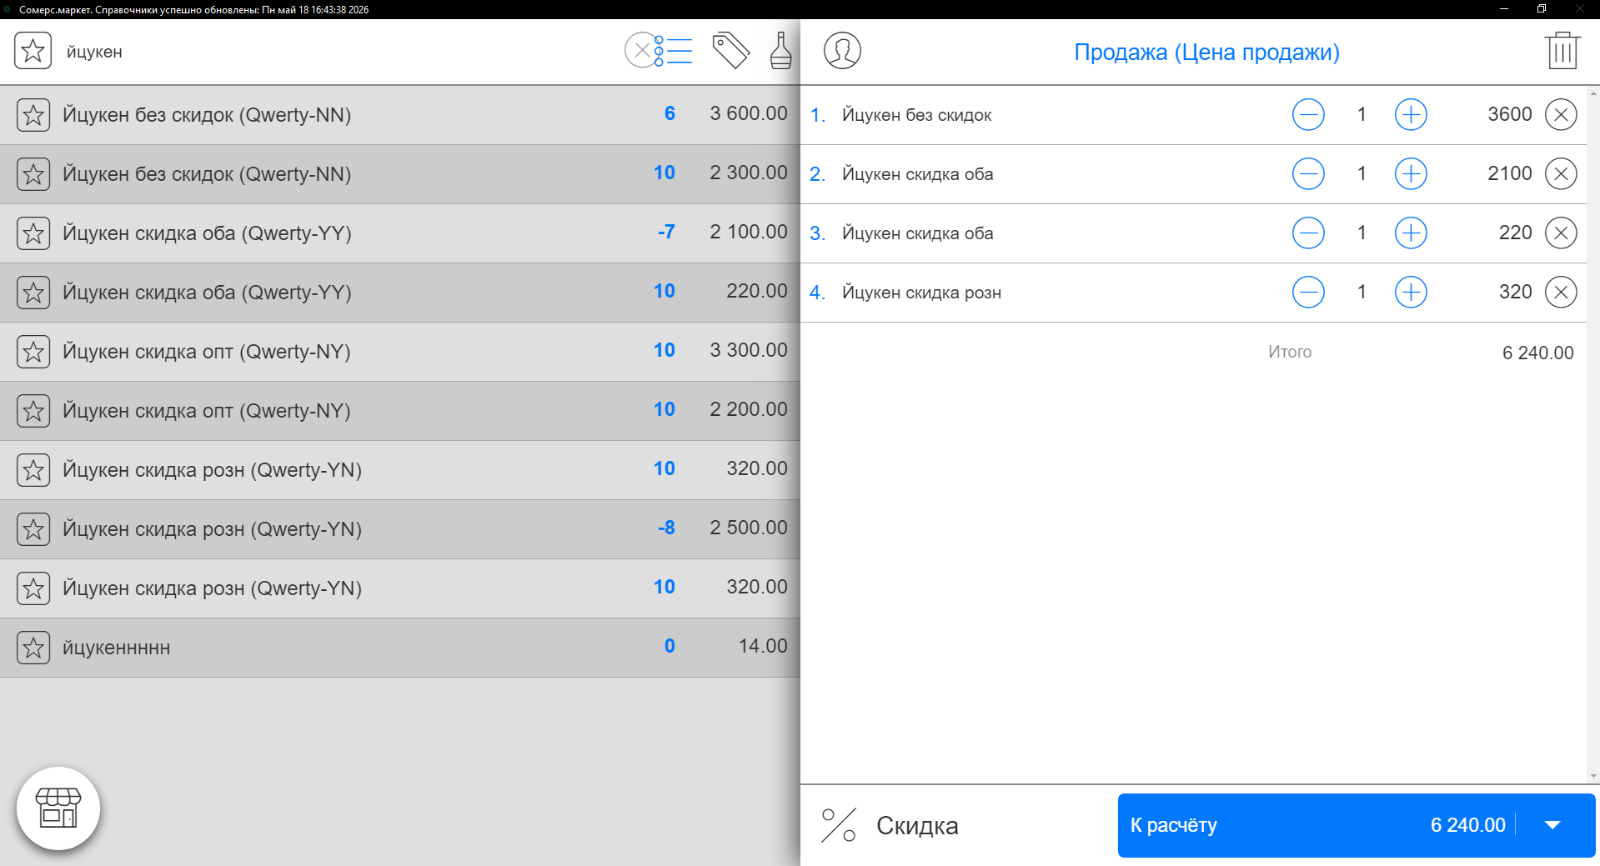Add Йцукен без скидок 2 300.00 to receipt
The width and height of the screenshot is (1600, 866).
pos(400,174)
